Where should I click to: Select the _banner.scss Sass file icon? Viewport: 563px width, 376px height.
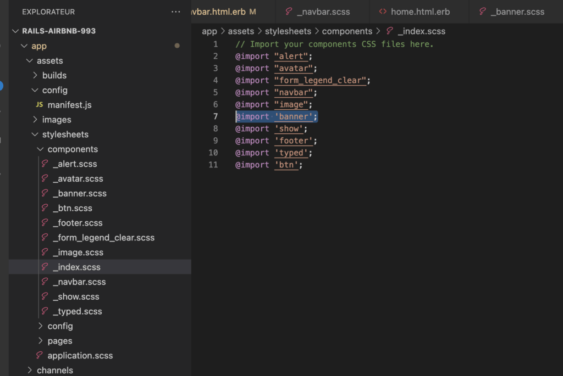(x=45, y=193)
